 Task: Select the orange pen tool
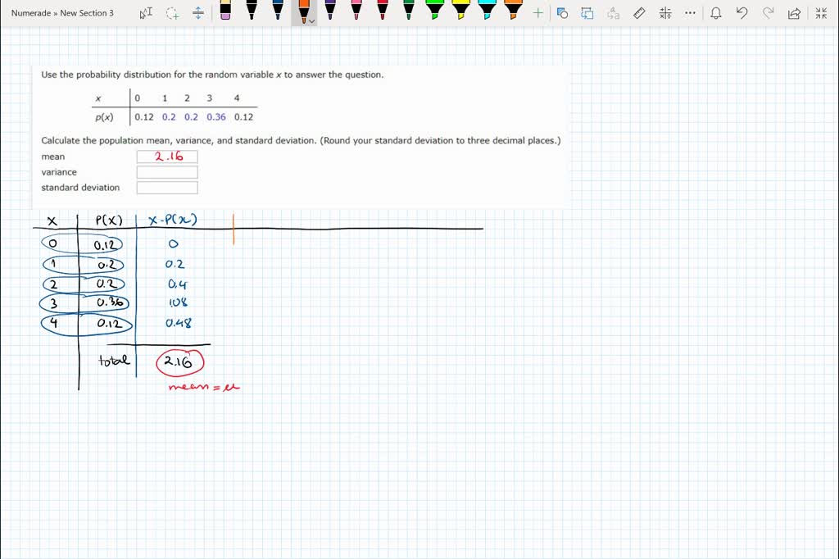(x=303, y=12)
